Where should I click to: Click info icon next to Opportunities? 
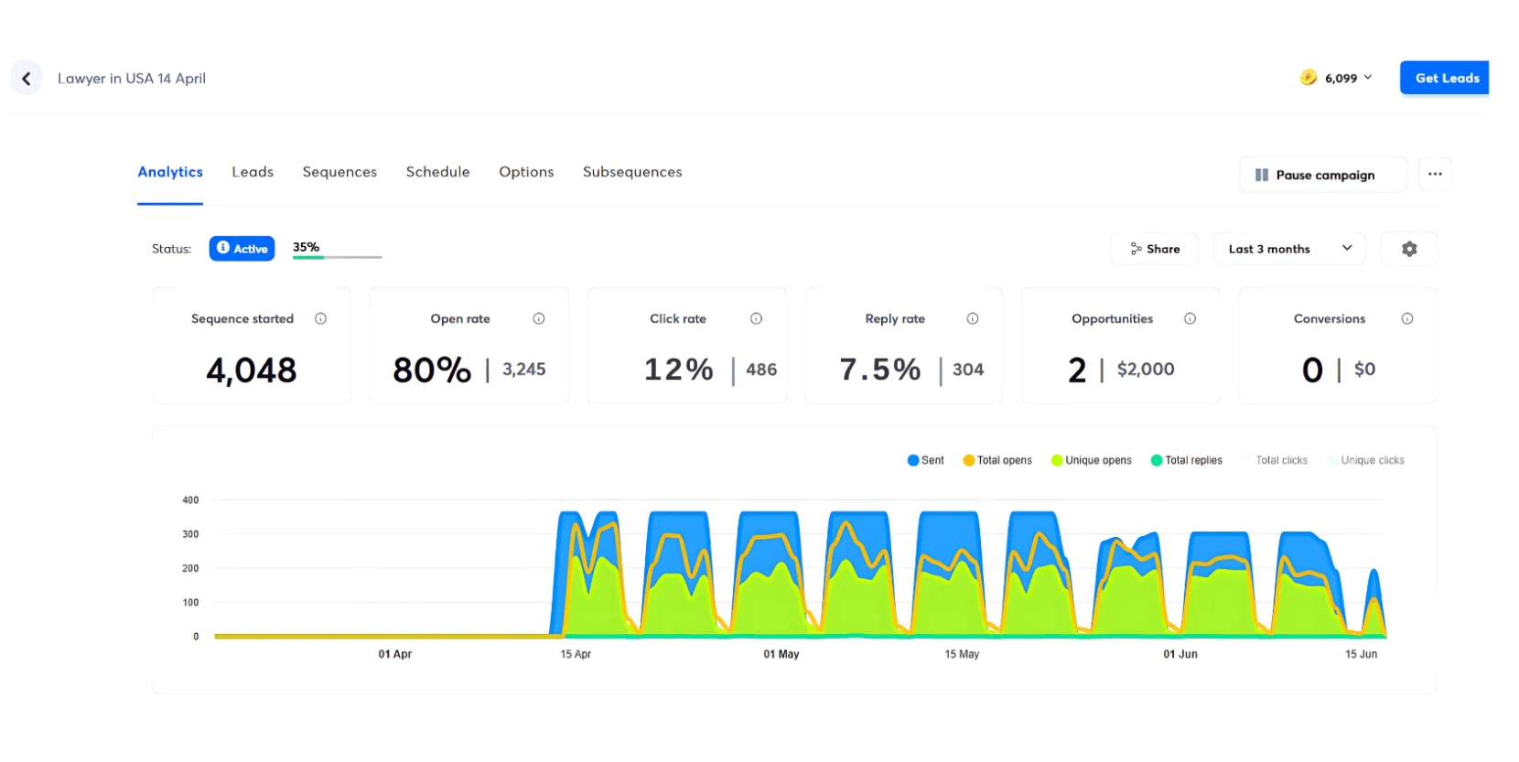pyautogui.click(x=1190, y=319)
